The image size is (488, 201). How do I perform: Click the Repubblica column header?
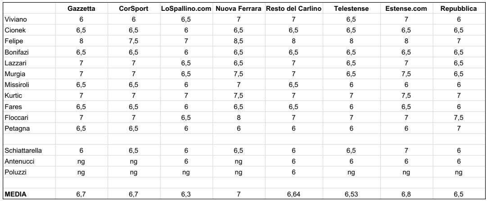(458, 9)
